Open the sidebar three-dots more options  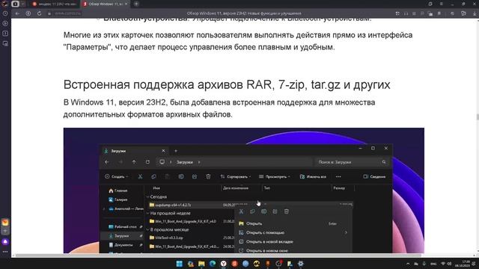[5, 252]
